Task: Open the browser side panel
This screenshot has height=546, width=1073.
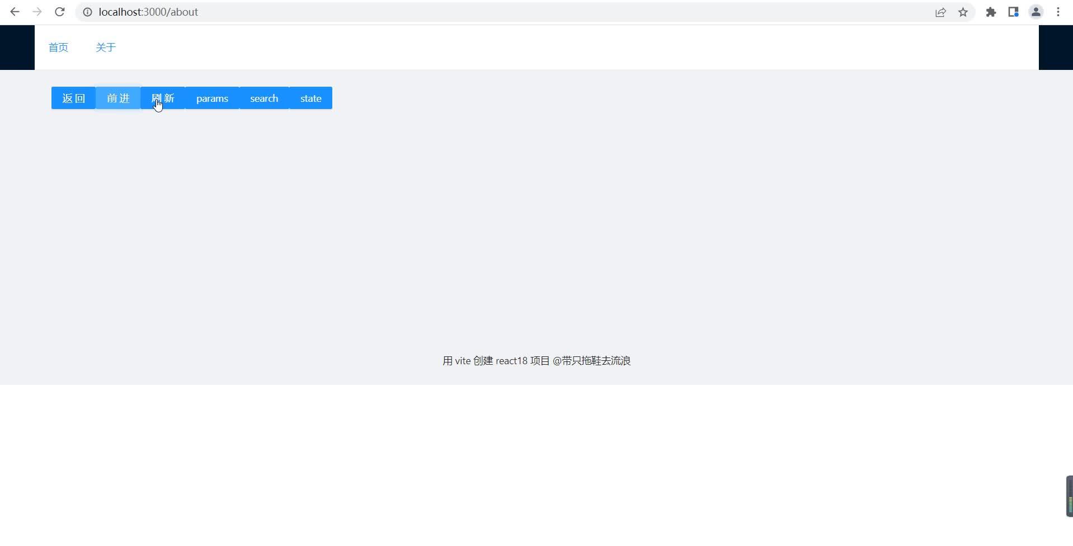Action: tap(1013, 12)
